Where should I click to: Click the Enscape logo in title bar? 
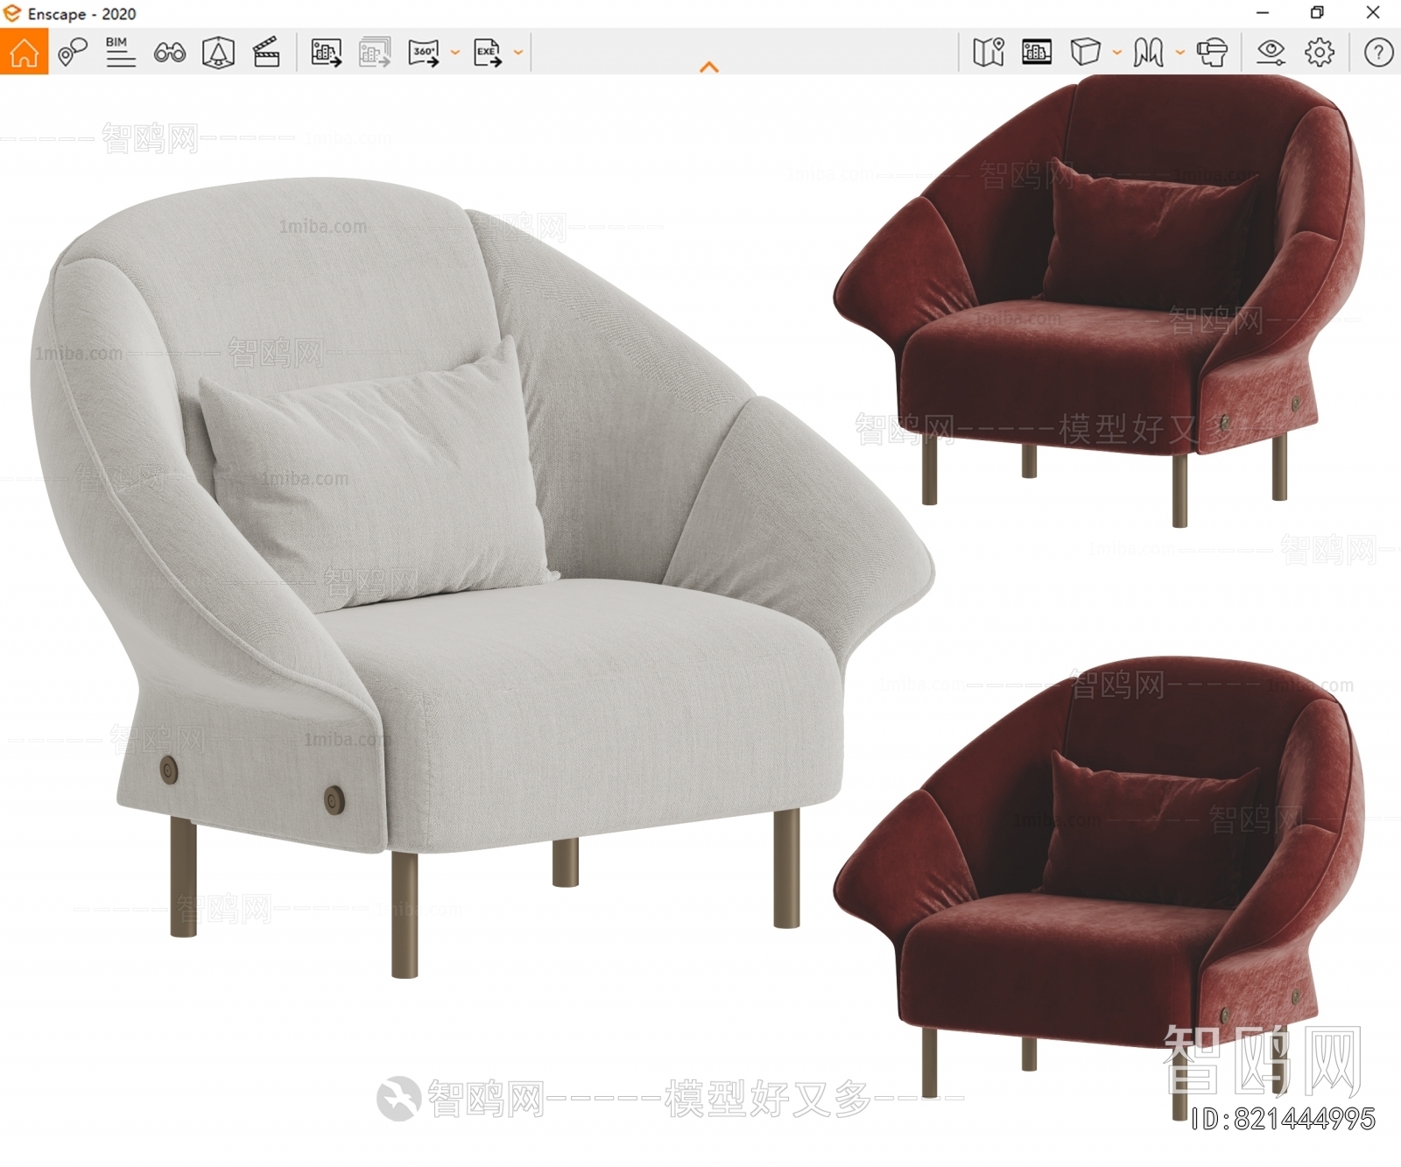click(12, 13)
